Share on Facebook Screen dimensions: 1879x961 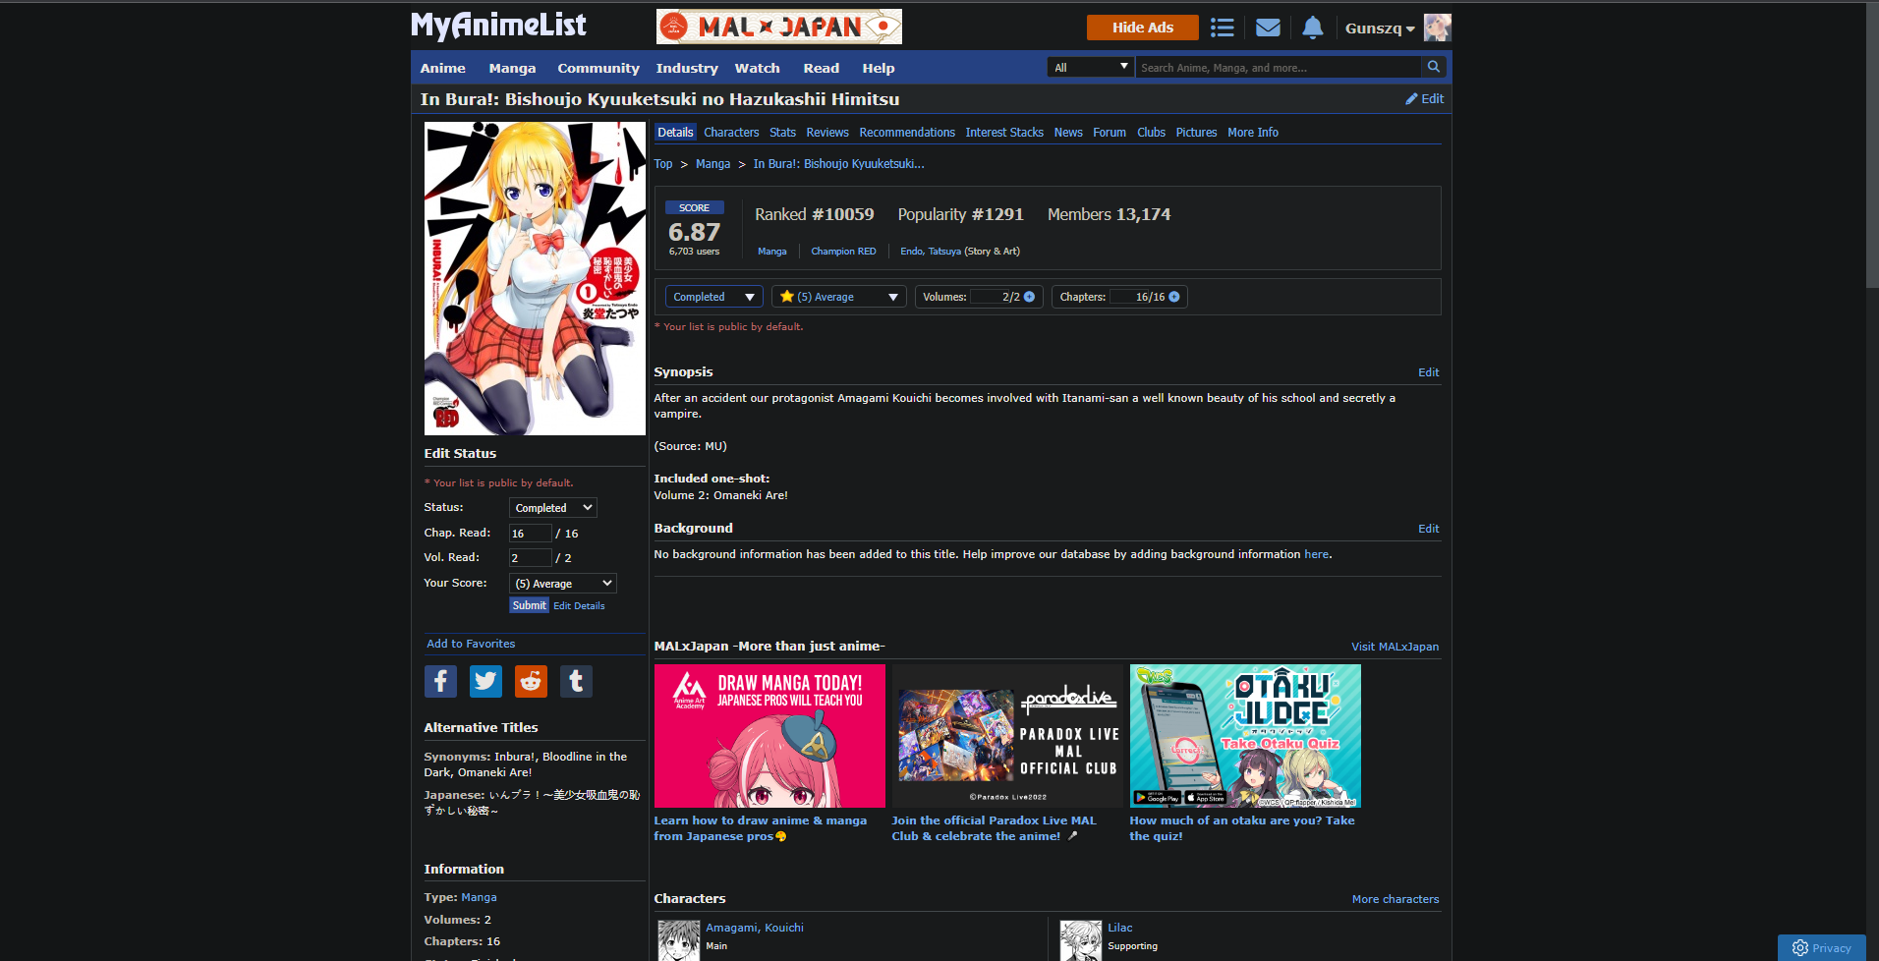[440, 681]
